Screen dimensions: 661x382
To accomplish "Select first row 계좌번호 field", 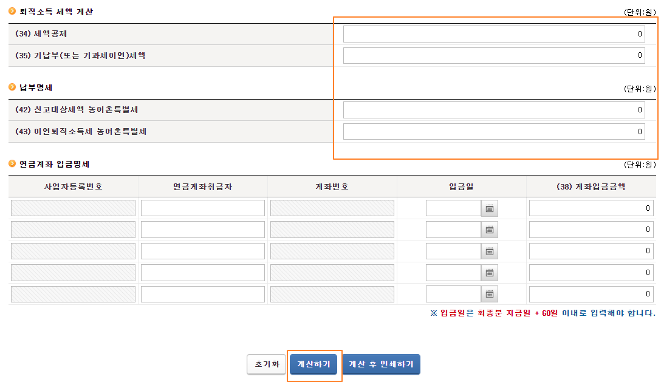I will point(332,208).
